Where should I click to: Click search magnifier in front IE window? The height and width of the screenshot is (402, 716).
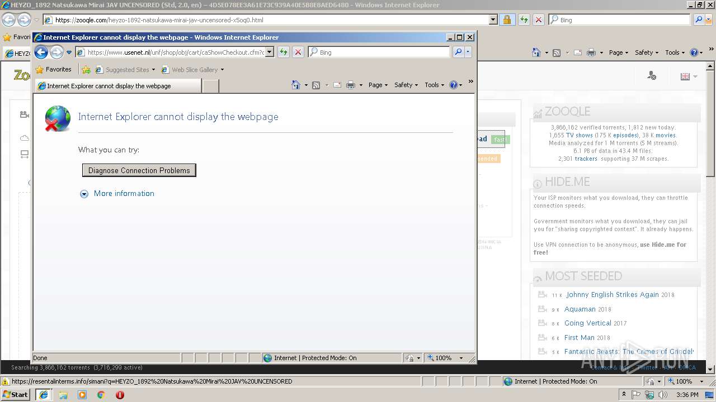coord(458,52)
